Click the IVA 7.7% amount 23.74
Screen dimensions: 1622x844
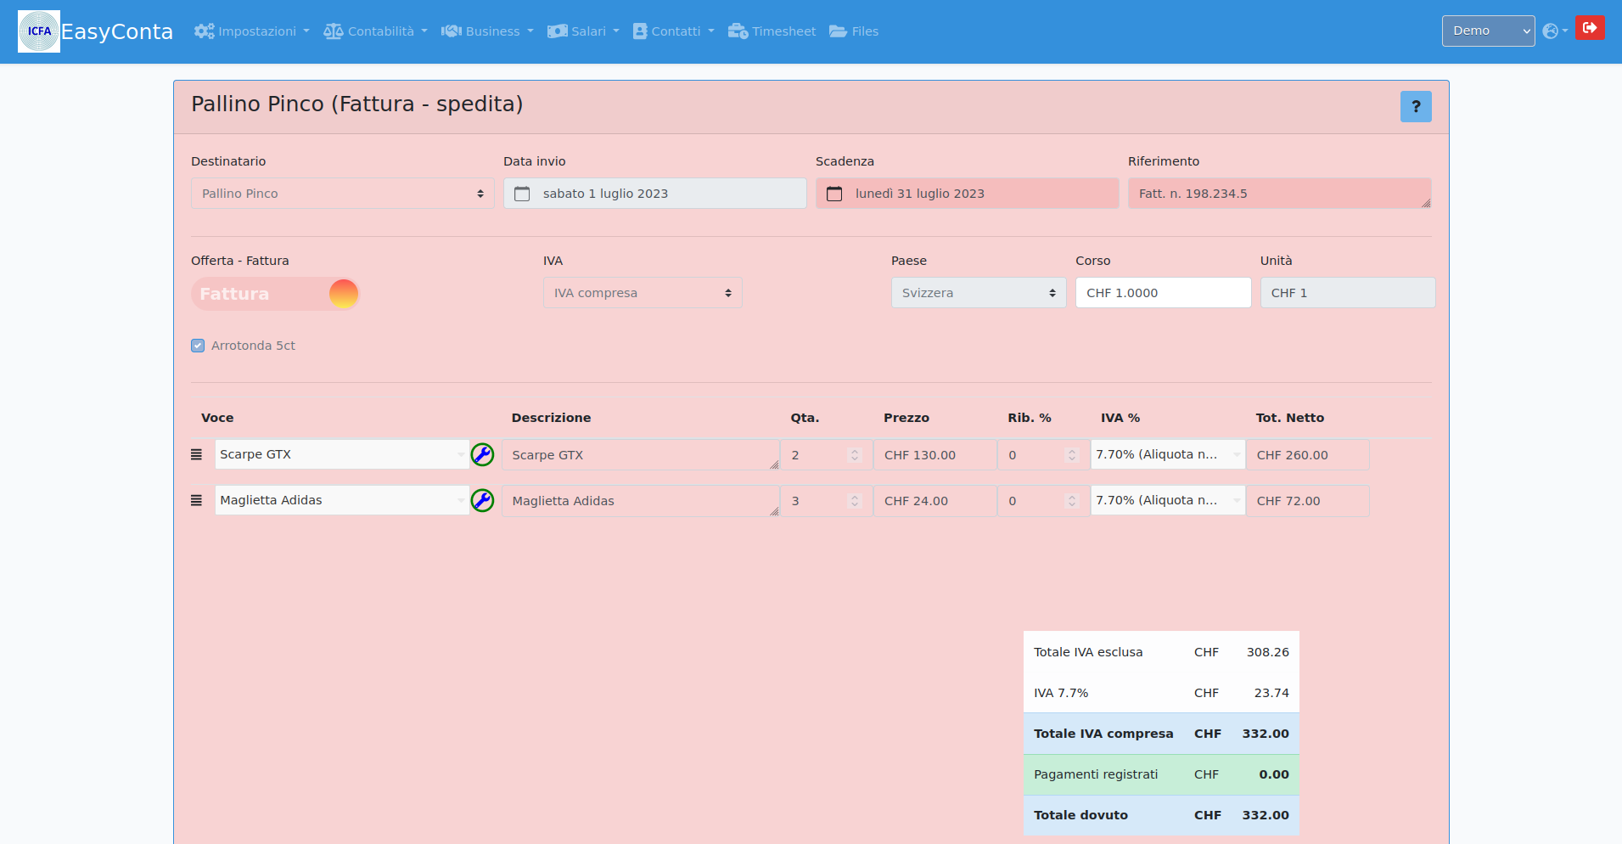pos(1271,693)
